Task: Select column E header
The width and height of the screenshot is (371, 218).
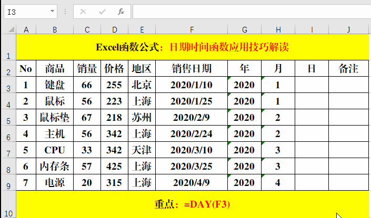Action: pyautogui.click(x=142, y=30)
